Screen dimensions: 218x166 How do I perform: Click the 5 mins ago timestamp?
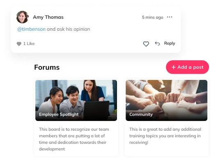152,17
